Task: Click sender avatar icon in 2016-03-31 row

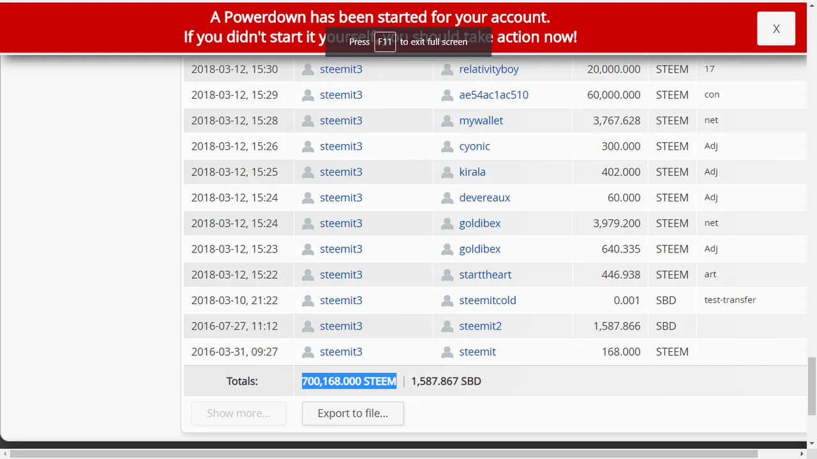Action: [x=308, y=352]
